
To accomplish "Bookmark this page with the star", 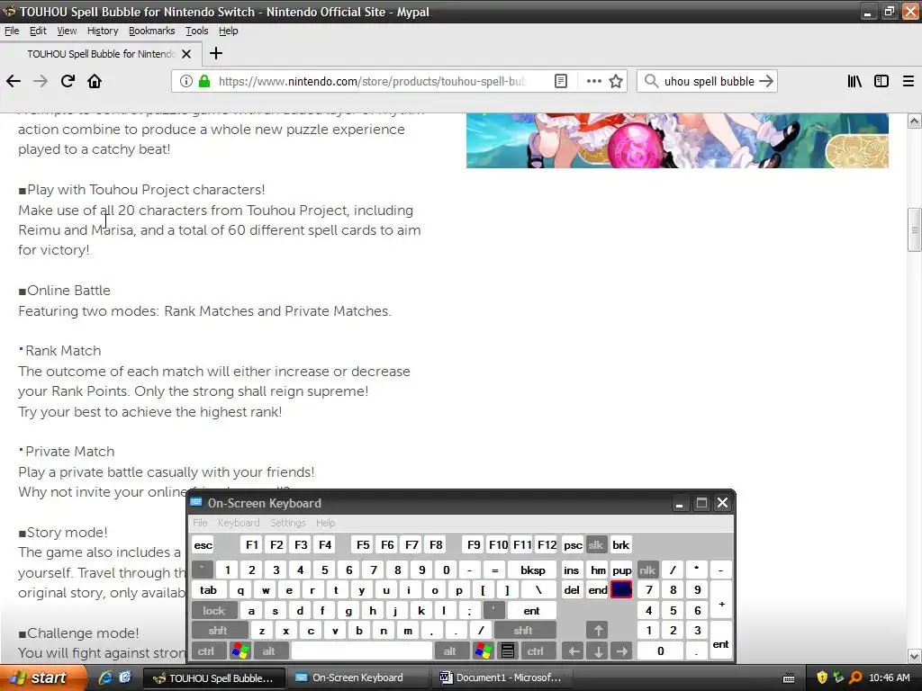I will [616, 81].
